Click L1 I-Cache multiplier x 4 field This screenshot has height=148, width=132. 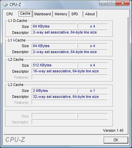tap(92, 46)
